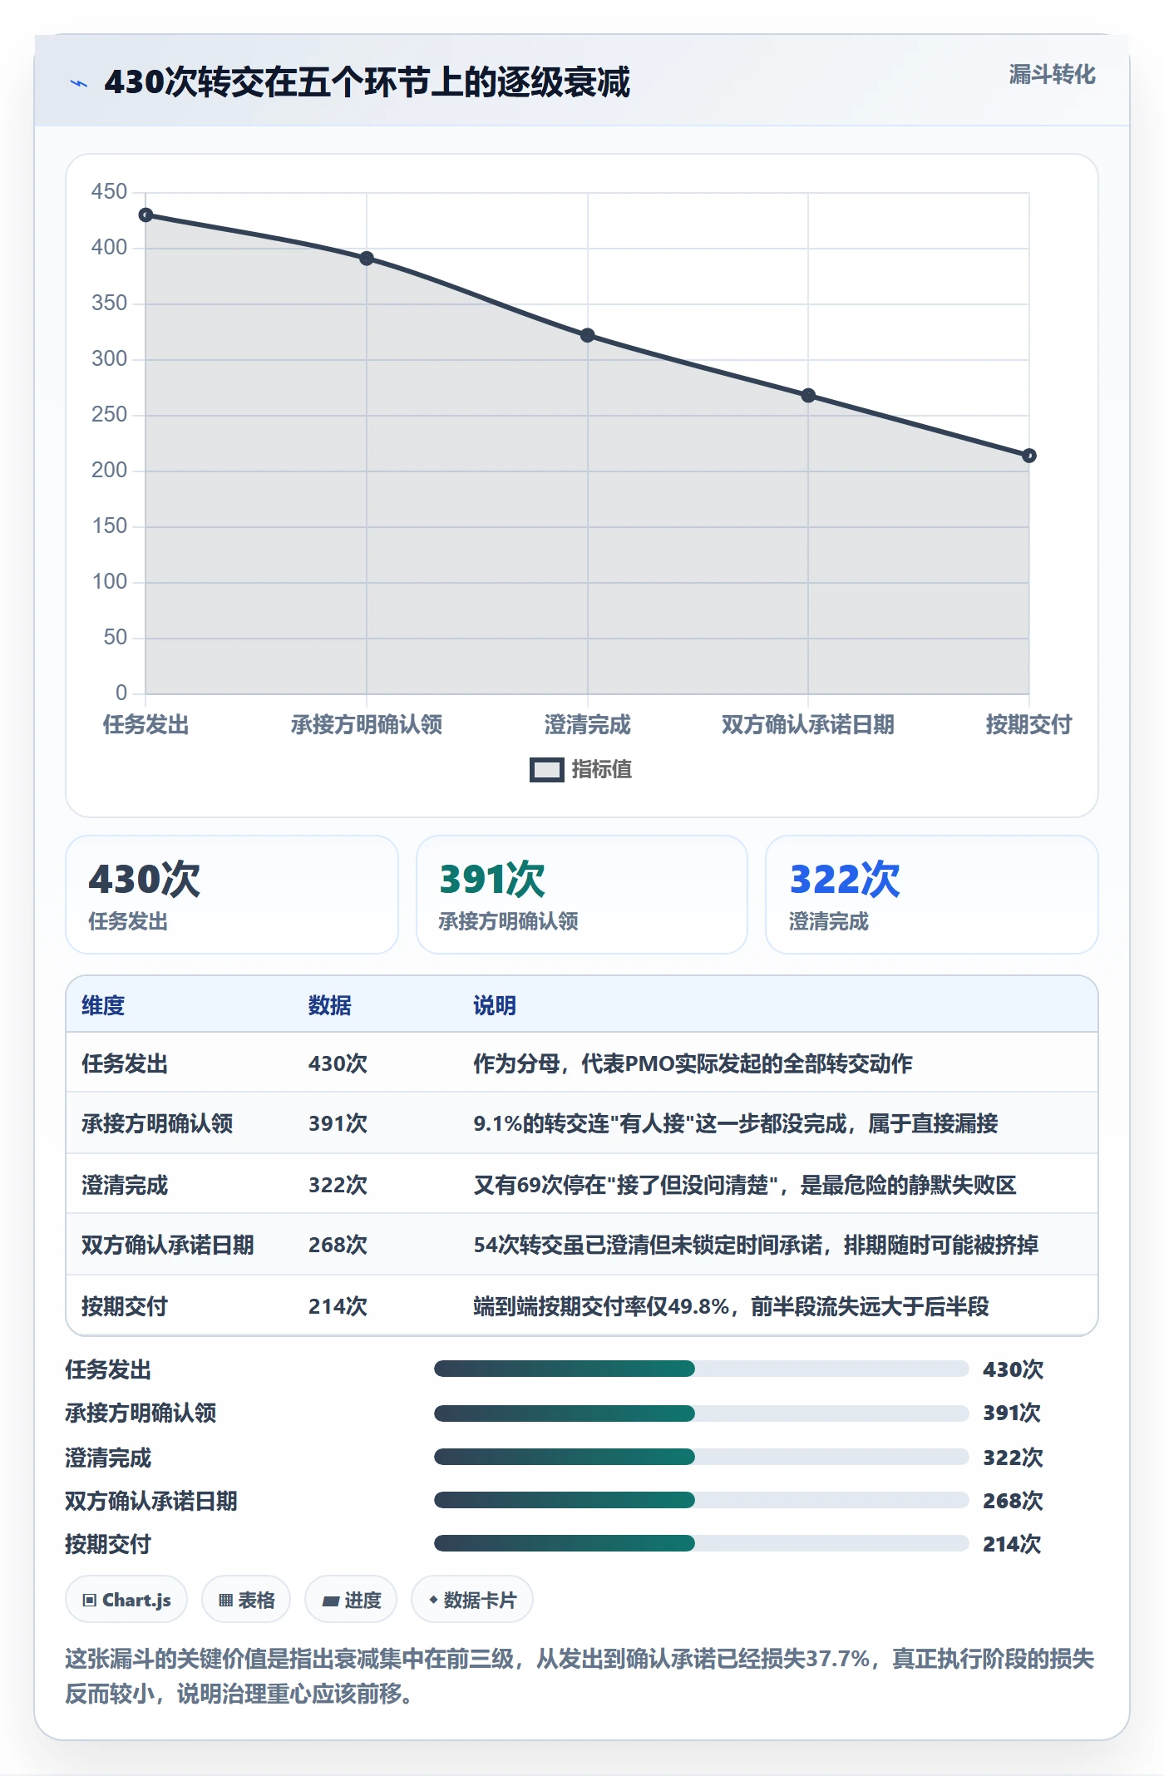The image size is (1164, 1776).
Task: Open the 391次 承接方明确认领 stat card
Action: [582, 895]
